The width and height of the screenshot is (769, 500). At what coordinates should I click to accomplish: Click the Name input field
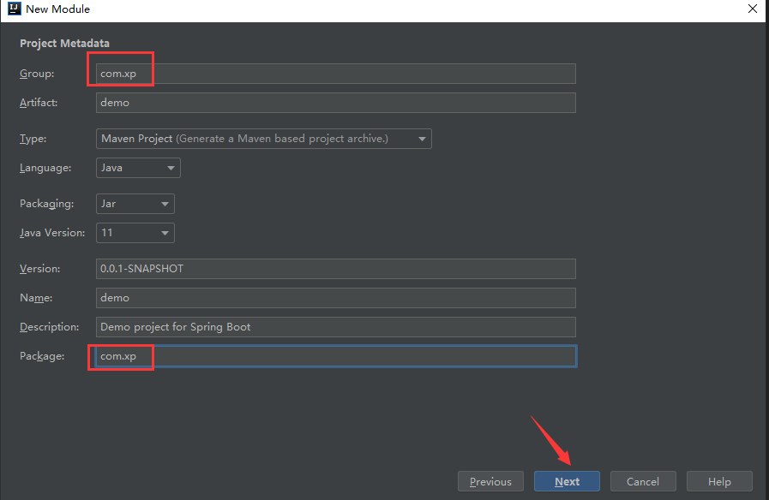click(x=335, y=298)
